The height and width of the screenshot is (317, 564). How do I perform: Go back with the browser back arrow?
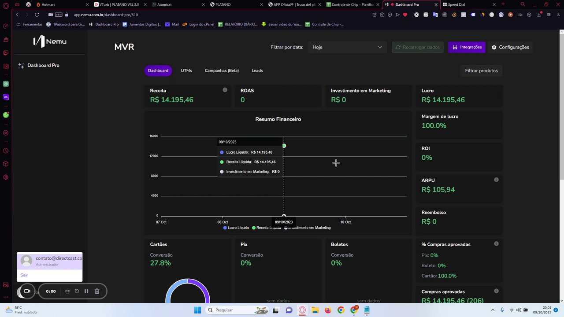click(17, 15)
